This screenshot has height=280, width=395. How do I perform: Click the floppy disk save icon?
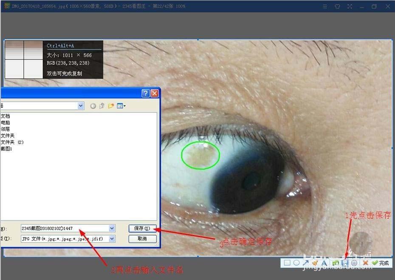pyautogui.click(x=345, y=263)
